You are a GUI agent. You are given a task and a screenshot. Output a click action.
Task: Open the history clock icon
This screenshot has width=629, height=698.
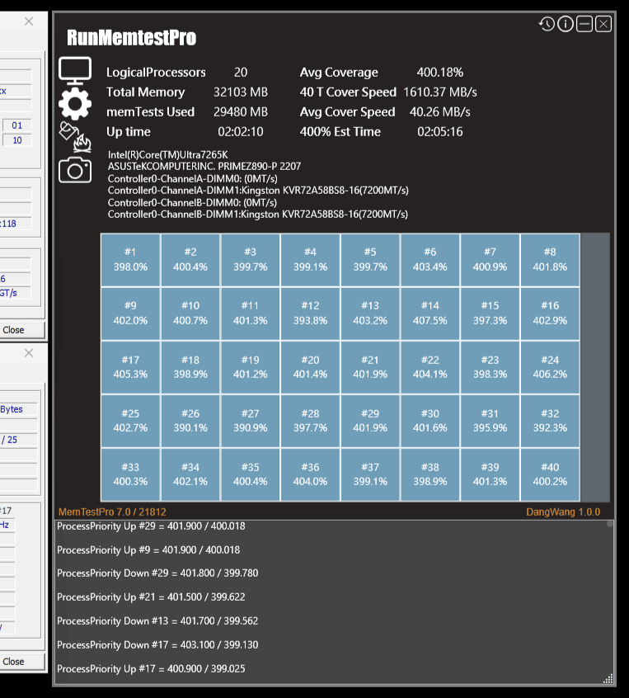[x=547, y=24]
